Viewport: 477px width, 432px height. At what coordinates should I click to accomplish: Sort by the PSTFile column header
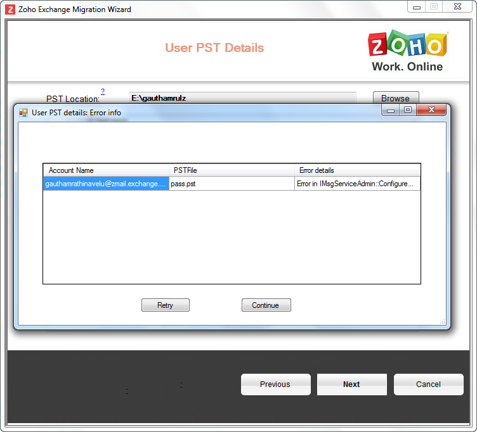coord(232,170)
